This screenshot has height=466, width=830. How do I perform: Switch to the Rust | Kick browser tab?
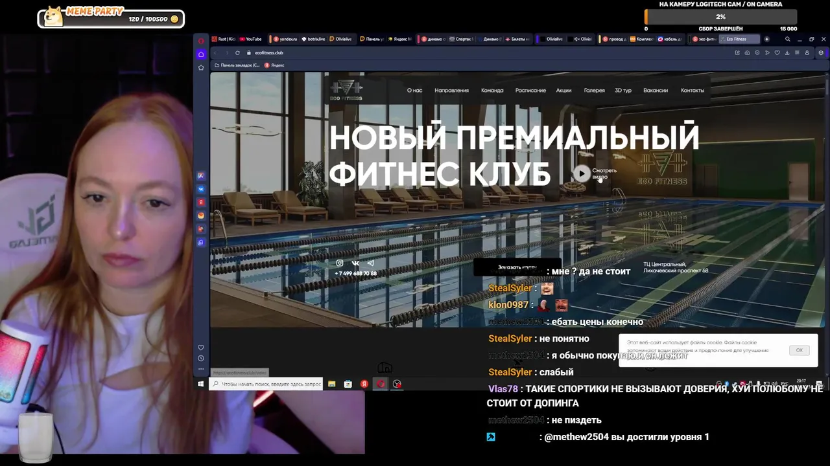point(223,39)
